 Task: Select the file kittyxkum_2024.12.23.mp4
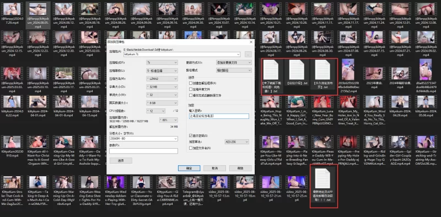[38, 44]
